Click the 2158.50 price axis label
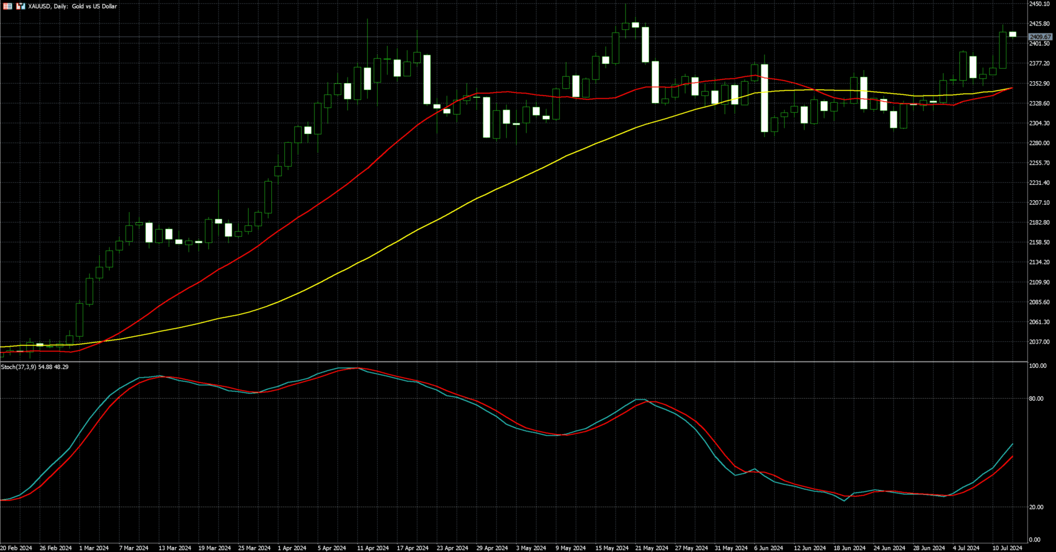The height and width of the screenshot is (552, 1056). point(1039,243)
